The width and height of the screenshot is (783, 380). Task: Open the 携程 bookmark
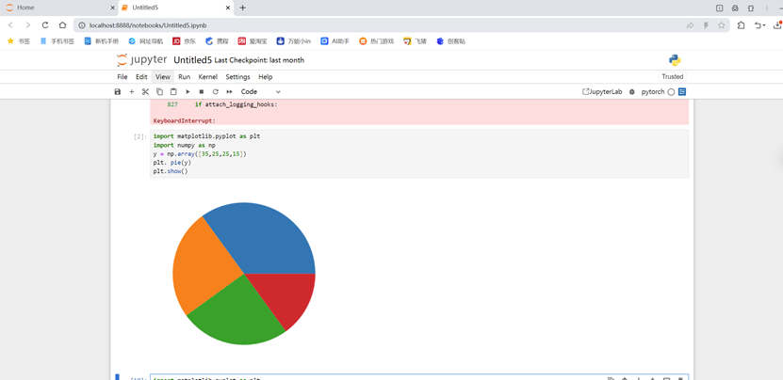pyautogui.click(x=218, y=41)
